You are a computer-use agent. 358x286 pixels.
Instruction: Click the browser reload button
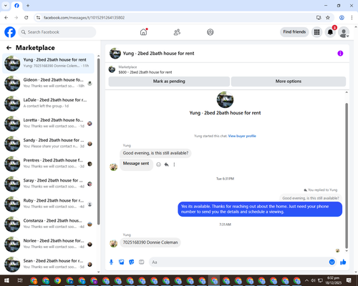pos(26,18)
